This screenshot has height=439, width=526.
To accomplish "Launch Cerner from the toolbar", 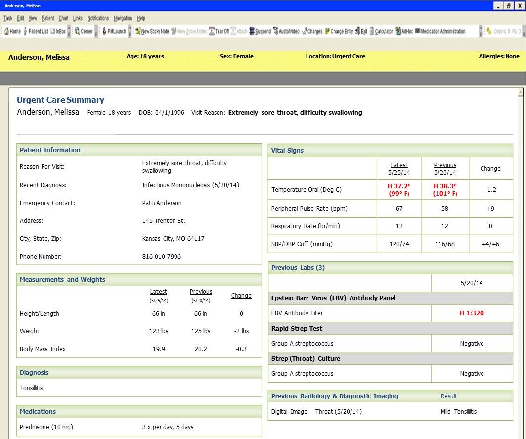I will pyautogui.click(x=84, y=31).
